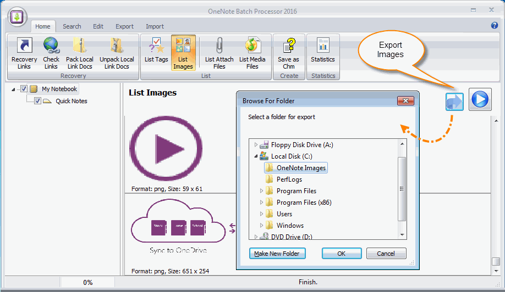The height and width of the screenshot is (292, 505).
Task: Click the Sync to OneDrive image thumbnail
Action: [183, 227]
